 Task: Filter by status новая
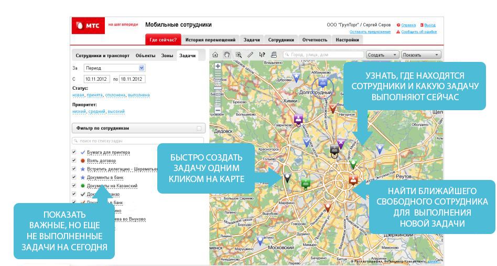(x=78, y=95)
